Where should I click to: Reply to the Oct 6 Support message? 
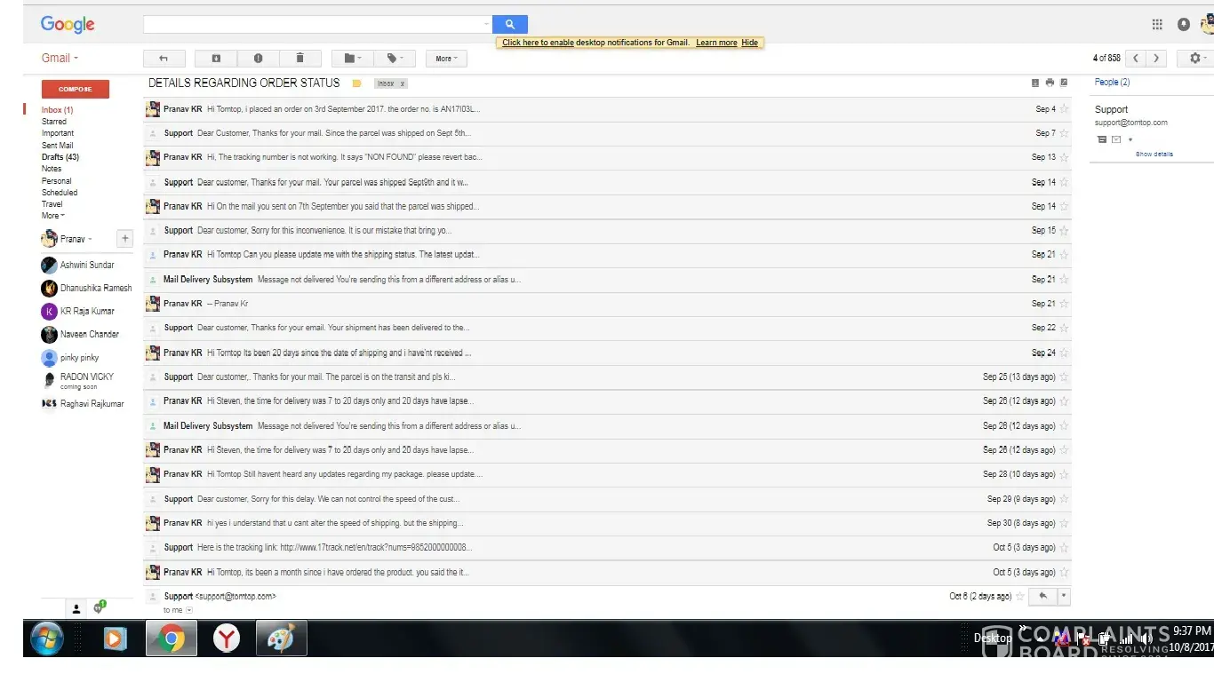(x=1043, y=597)
